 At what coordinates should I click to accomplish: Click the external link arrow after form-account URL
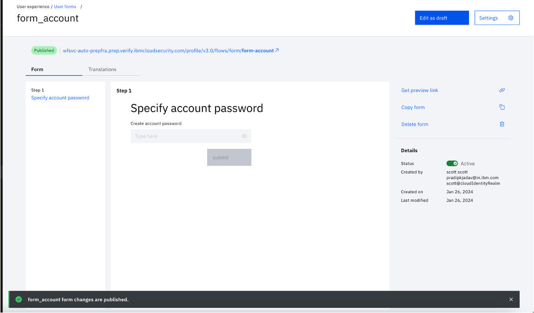(277, 50)
